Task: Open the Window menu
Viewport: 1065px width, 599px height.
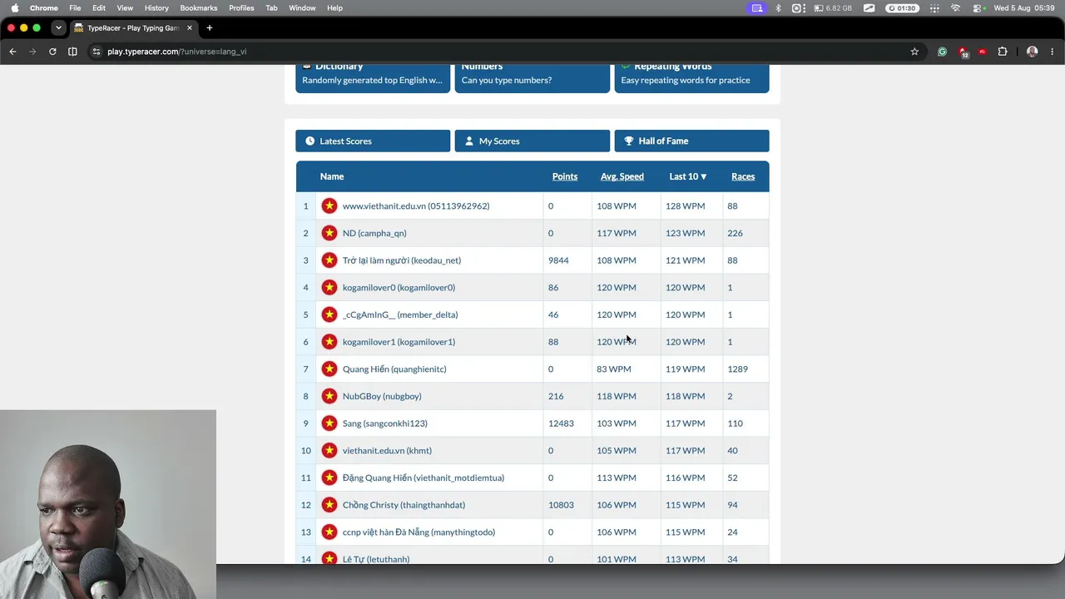Action: click(302, 7)
